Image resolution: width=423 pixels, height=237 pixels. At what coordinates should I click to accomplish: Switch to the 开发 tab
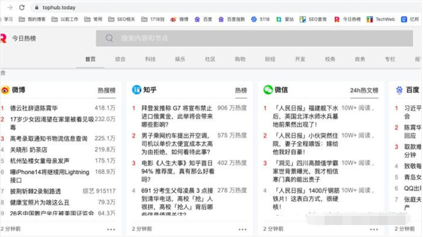(x=300, y=59)
